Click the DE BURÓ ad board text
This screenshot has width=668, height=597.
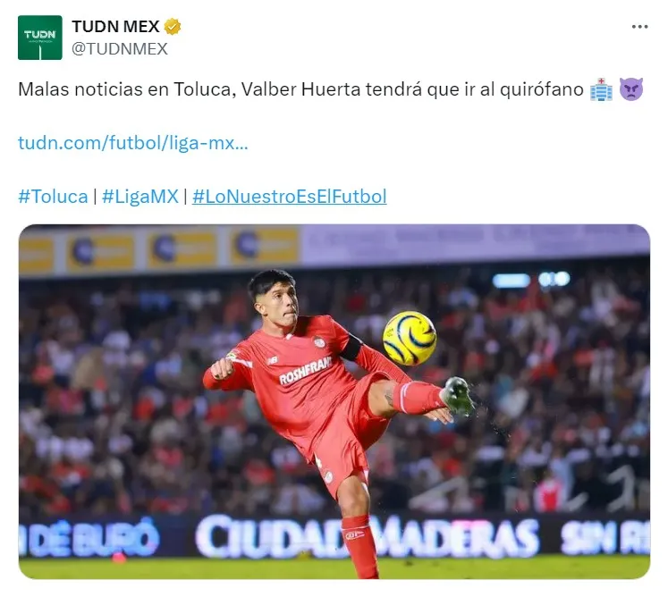coord(89,538)
